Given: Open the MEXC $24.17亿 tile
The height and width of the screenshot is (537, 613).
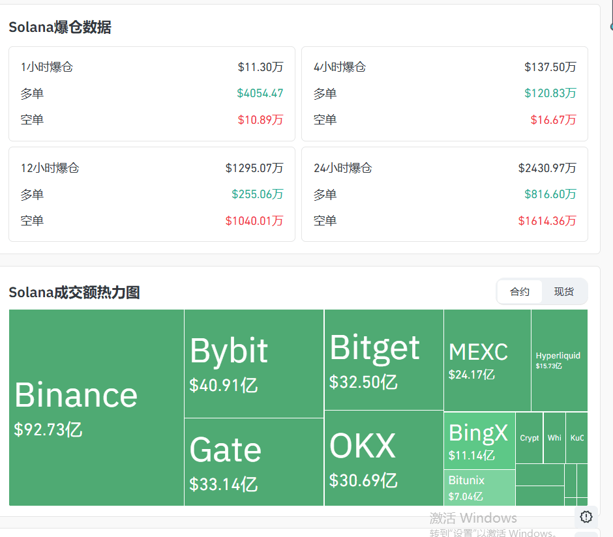Looking at the screenshot, I should click(488, 360).
